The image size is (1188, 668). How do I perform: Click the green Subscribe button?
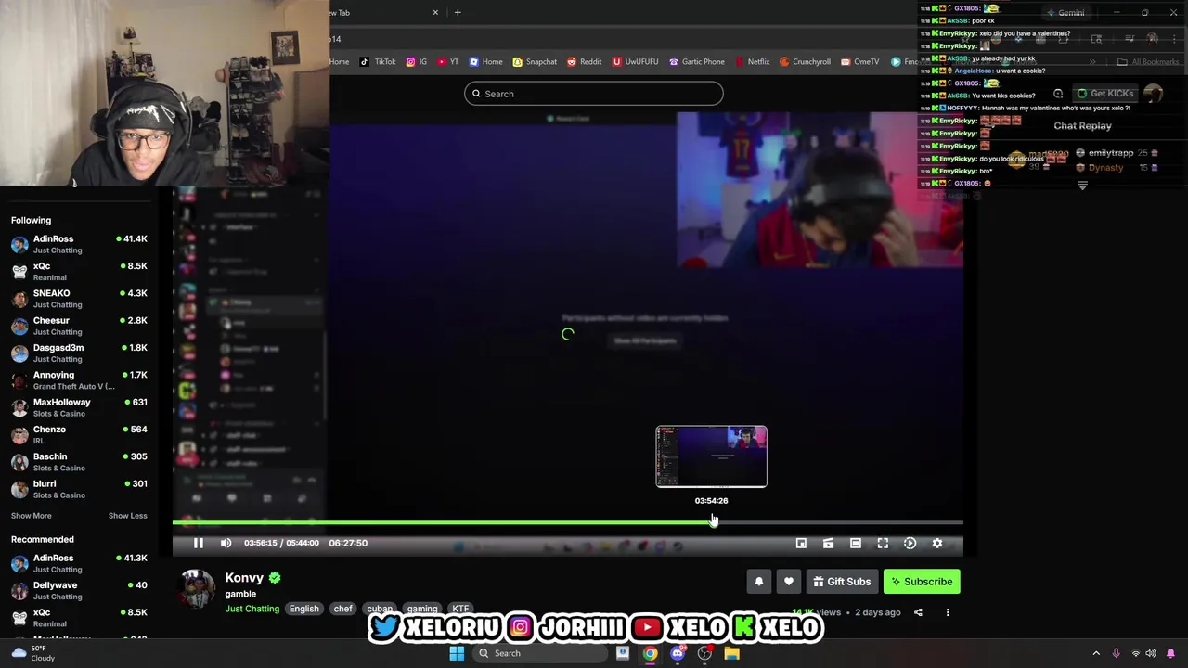(922, 582)
